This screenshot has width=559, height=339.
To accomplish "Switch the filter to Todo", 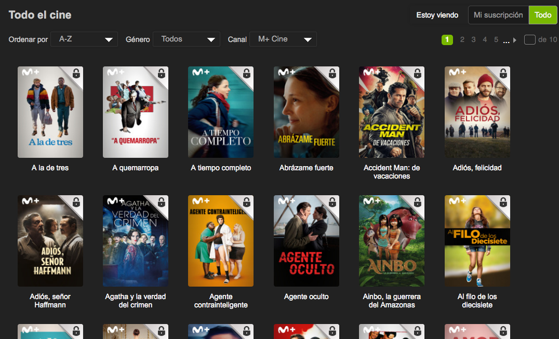I will point(543,15).
